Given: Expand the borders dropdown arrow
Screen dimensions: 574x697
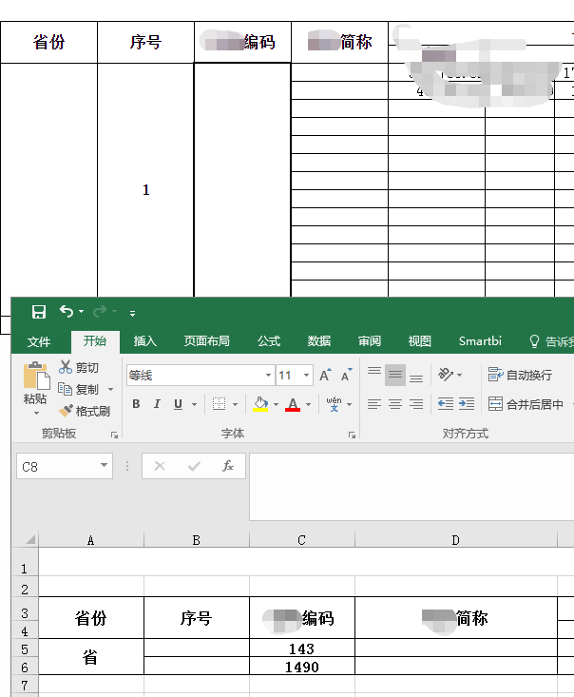Looking at the screenshot, I should tap(235, 404).
